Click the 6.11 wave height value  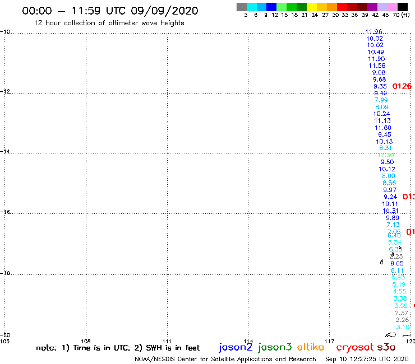[397, 270]
